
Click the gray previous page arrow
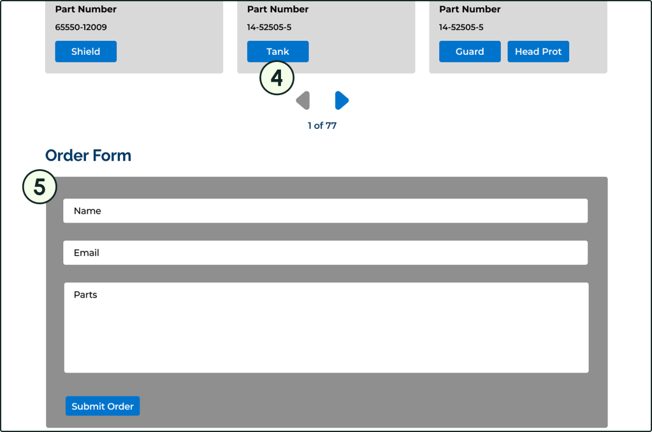303,100
